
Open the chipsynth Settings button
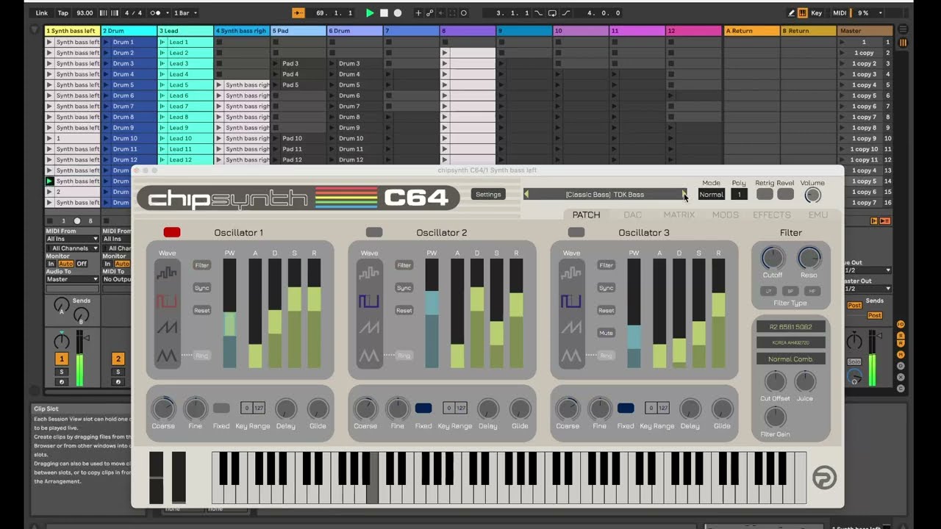488,195
